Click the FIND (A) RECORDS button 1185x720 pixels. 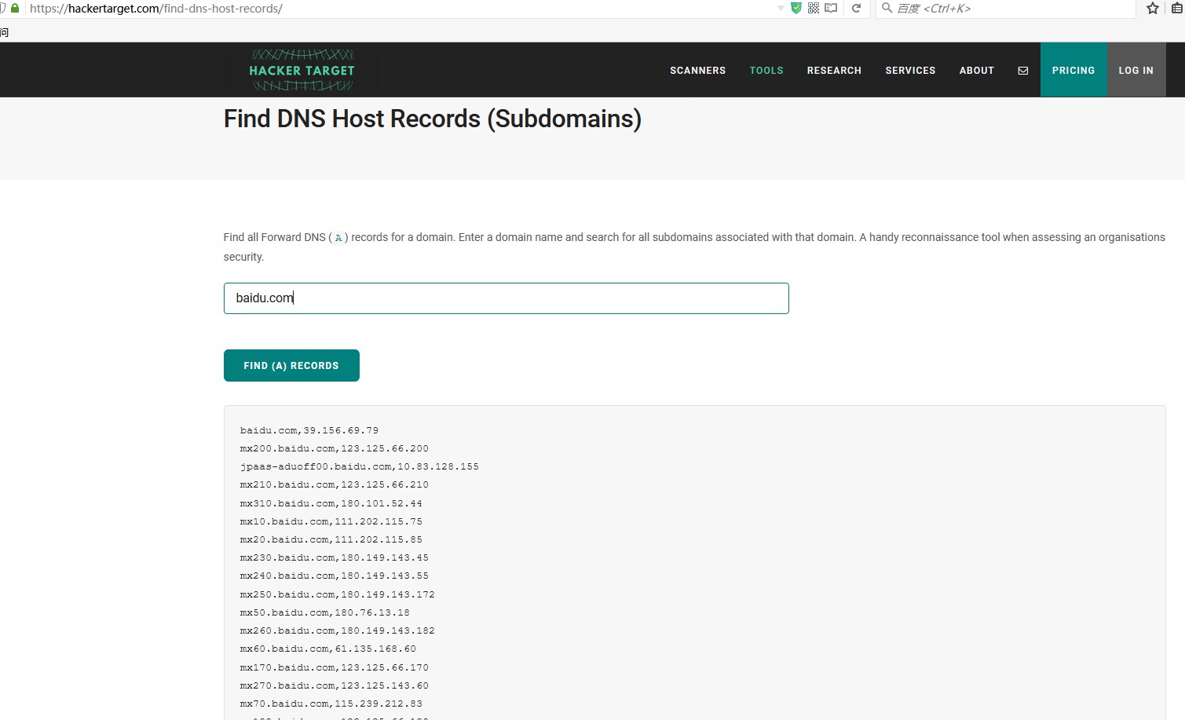(291, 365)
